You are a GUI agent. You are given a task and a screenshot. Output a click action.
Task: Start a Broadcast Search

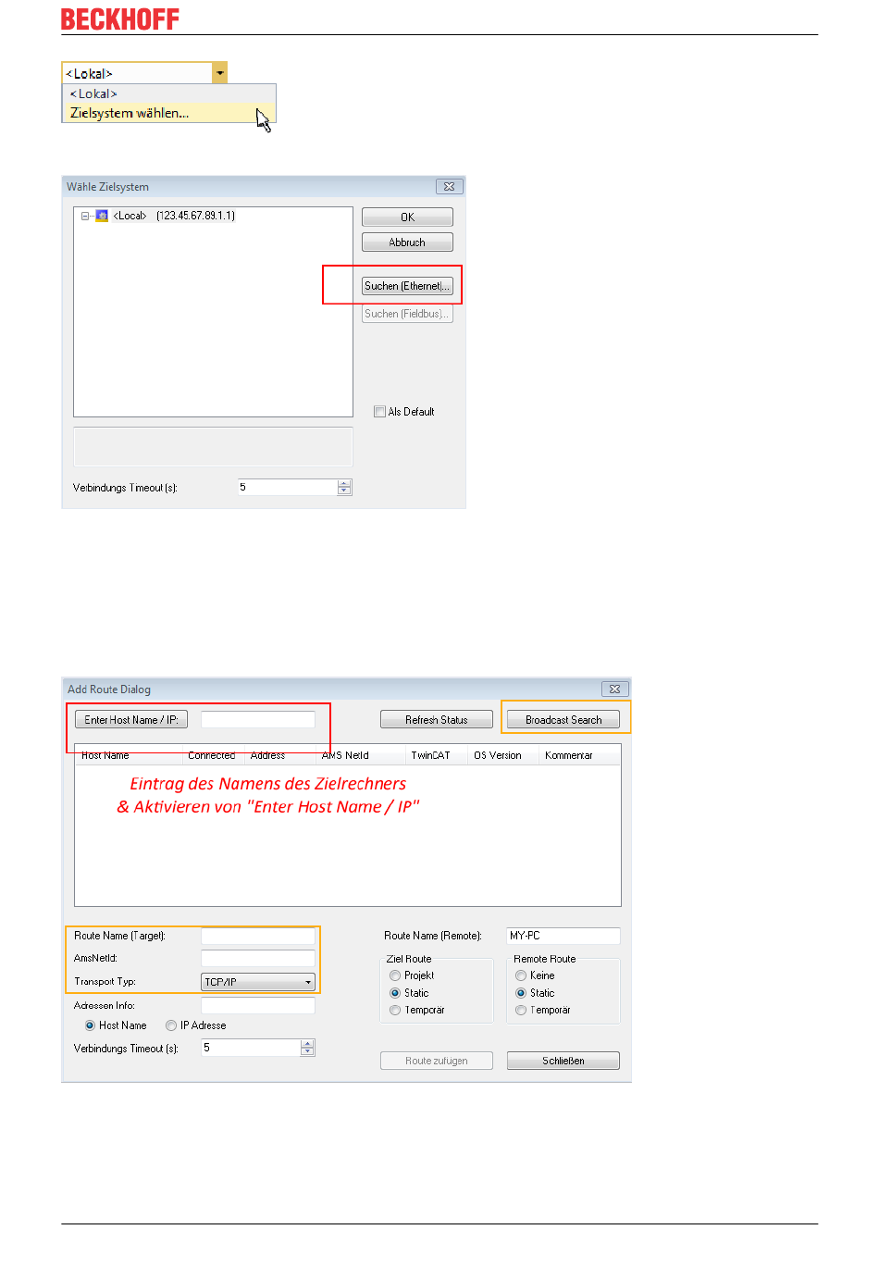point(563,719)
